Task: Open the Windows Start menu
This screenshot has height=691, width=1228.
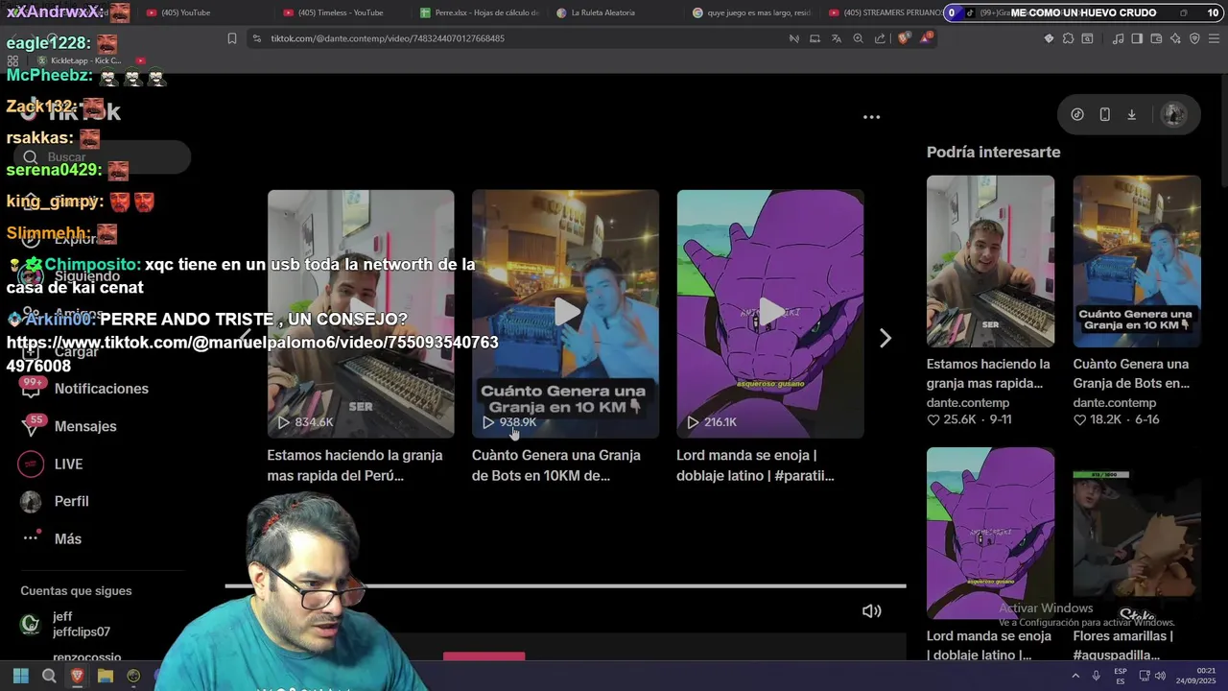Action: tap(21, 676)
